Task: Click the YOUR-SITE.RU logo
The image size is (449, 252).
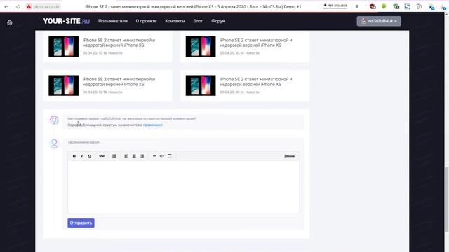Action: [67, 21]
